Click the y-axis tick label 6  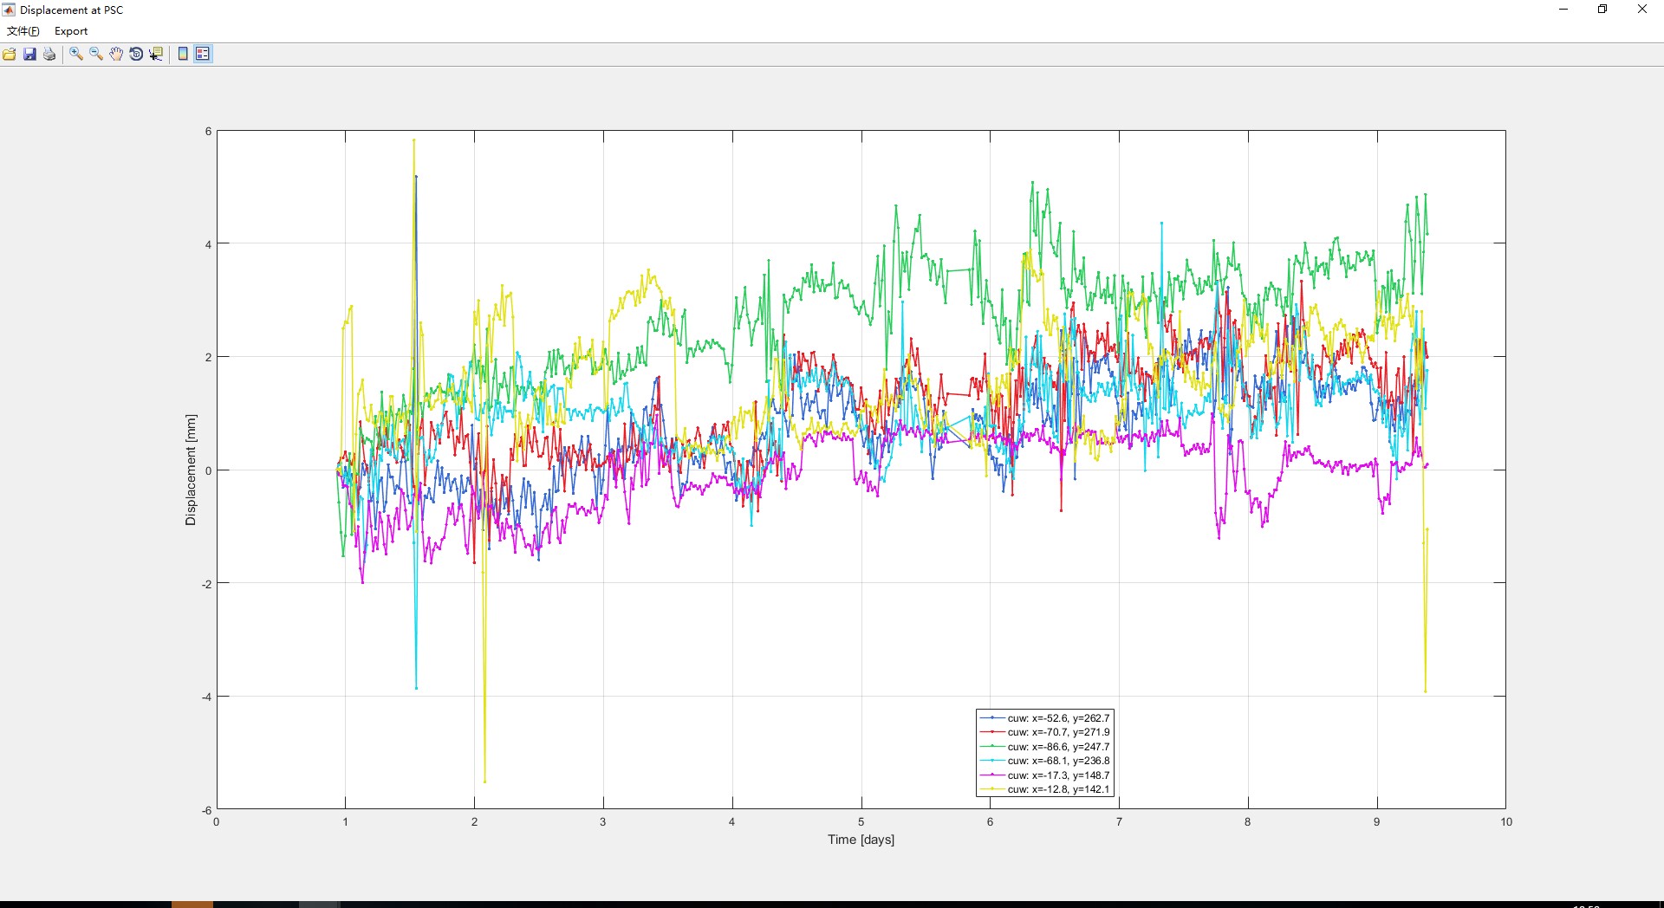pyautogui.click(x=208, y=132)
